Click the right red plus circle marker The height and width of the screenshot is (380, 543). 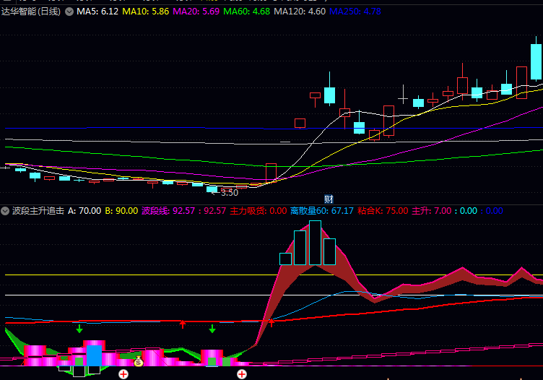click(242, 374)
